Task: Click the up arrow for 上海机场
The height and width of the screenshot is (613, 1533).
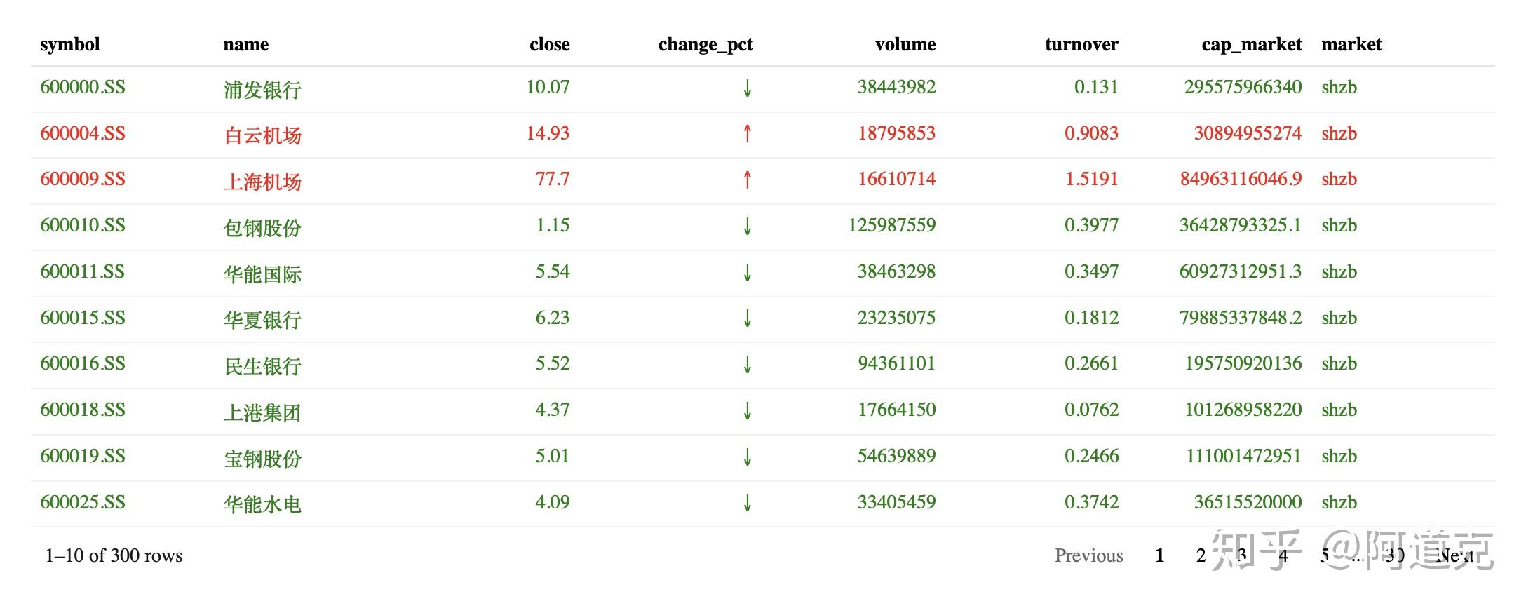Action: [x=747, y=180]
